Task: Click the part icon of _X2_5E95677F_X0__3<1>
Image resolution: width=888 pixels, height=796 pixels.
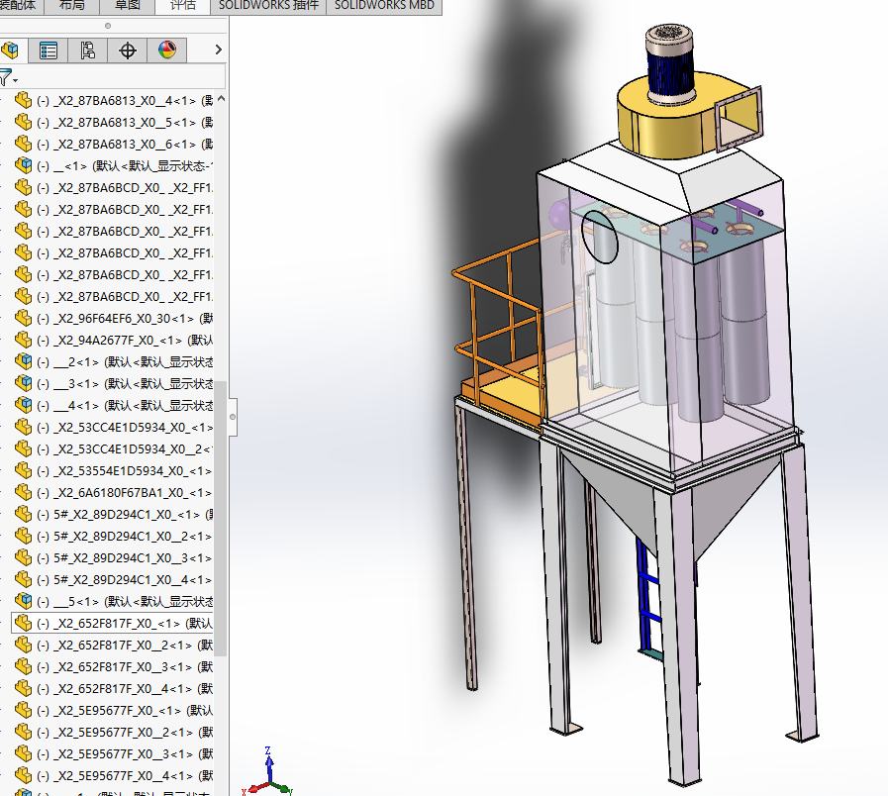Action: click(23, 753)
